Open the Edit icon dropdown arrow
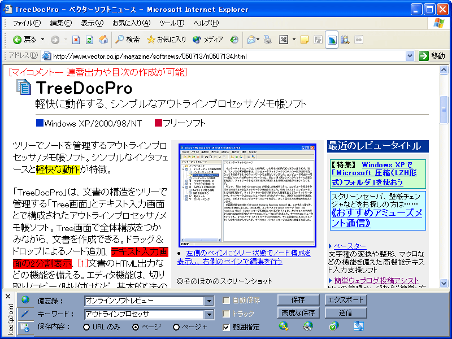The width and height of the screenshot is (452, 339). coord(294,40)
